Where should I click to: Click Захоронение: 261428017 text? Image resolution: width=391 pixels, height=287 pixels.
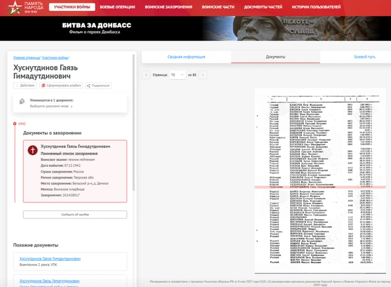[60, 195]
